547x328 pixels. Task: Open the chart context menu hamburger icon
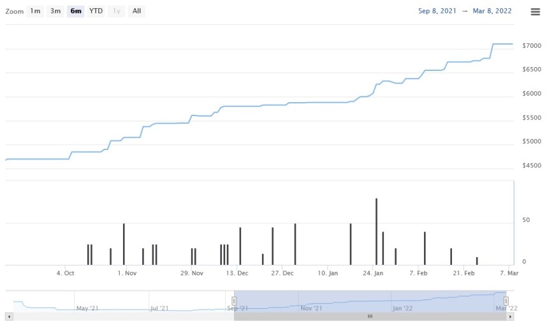(535, 11)
